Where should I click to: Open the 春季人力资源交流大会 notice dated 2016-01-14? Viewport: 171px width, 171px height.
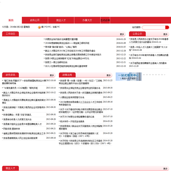[149, 40]
